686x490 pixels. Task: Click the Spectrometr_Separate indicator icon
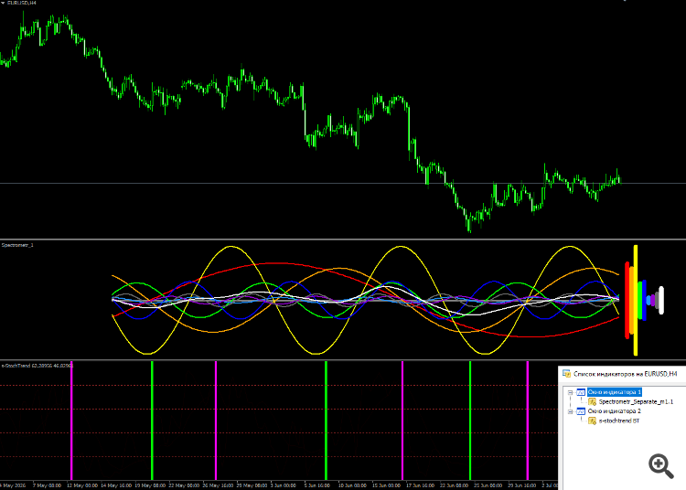pyautogui.click(x=593, y=401)
